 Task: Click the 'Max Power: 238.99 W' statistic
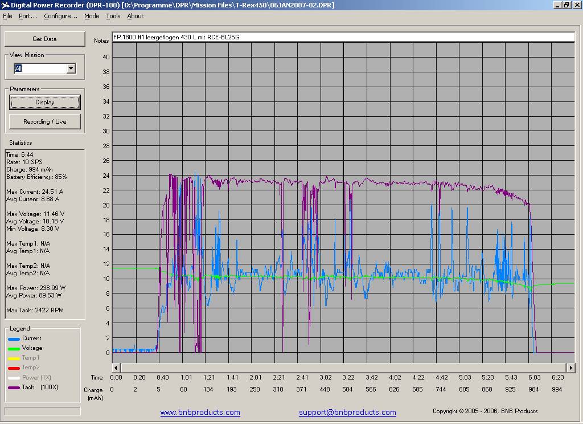36,288
